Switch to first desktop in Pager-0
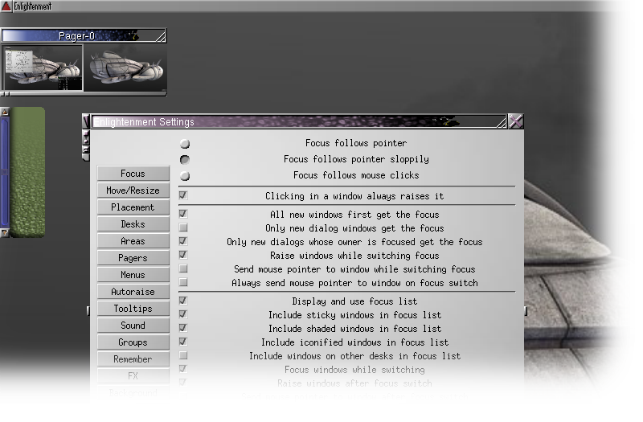Image resolution: width=643 pixels, height=422 pixels. pos(43,68)
